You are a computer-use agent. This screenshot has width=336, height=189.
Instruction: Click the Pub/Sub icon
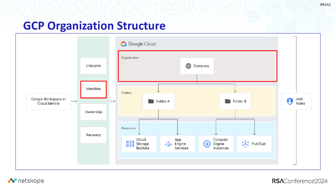pos(245,144)
